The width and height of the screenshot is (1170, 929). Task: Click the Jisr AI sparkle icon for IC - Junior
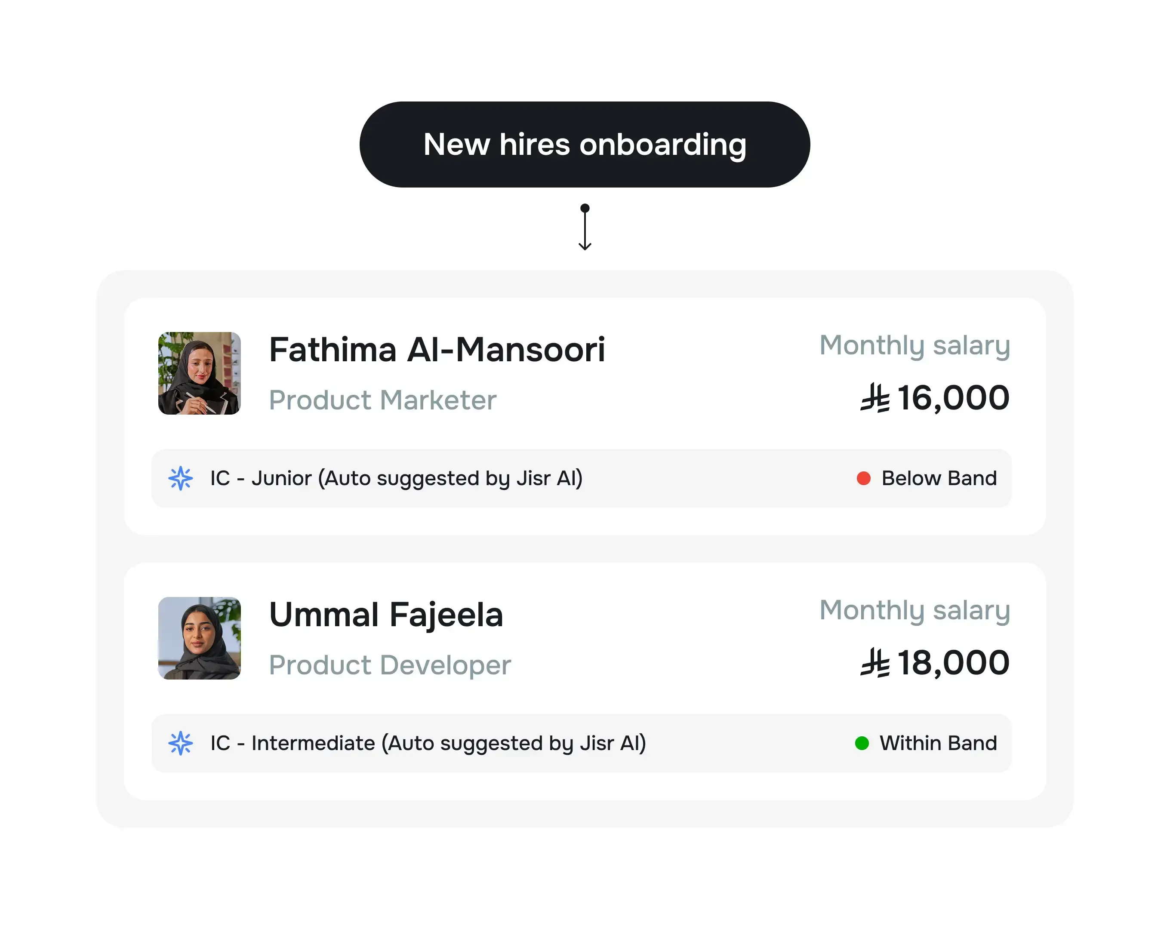181,478
